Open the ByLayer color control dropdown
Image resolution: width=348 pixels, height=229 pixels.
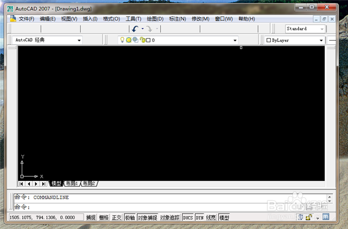click(x=321, y=40)
